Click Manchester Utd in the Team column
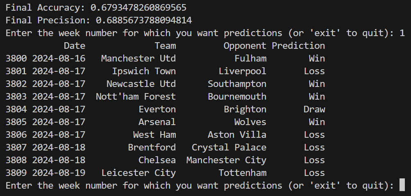 point(138,58)
